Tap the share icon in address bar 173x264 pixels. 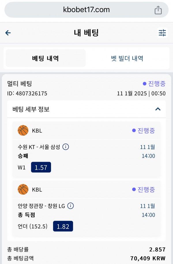[x=158, y=10]
